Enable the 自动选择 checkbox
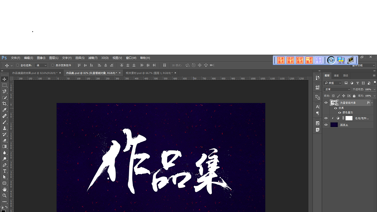 pyautogui.click(x=18, y=65)
